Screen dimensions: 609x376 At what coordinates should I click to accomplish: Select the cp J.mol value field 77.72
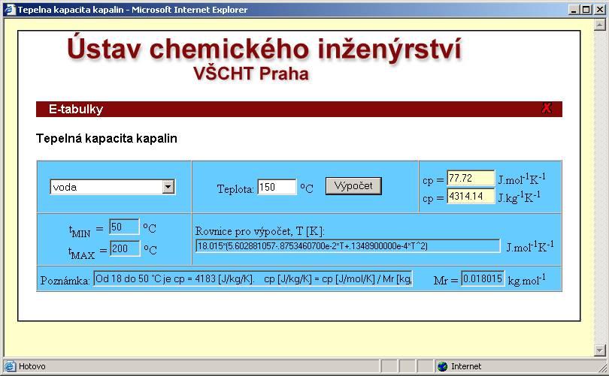coord(471,179)
